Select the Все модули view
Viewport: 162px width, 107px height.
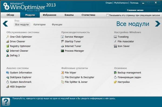pos(22,24)
